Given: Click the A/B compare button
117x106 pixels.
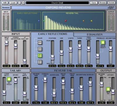Looking at the screenshot, I should 5,3.
